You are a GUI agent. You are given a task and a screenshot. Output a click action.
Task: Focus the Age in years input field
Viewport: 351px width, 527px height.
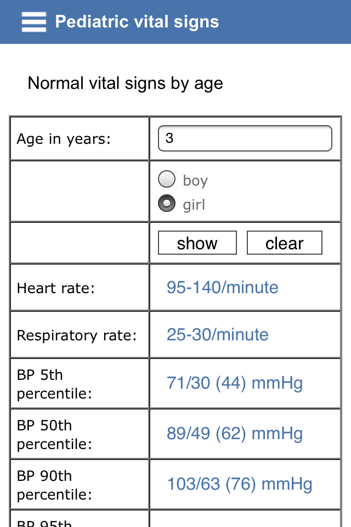pyautogui.click(x=245, y=138)
